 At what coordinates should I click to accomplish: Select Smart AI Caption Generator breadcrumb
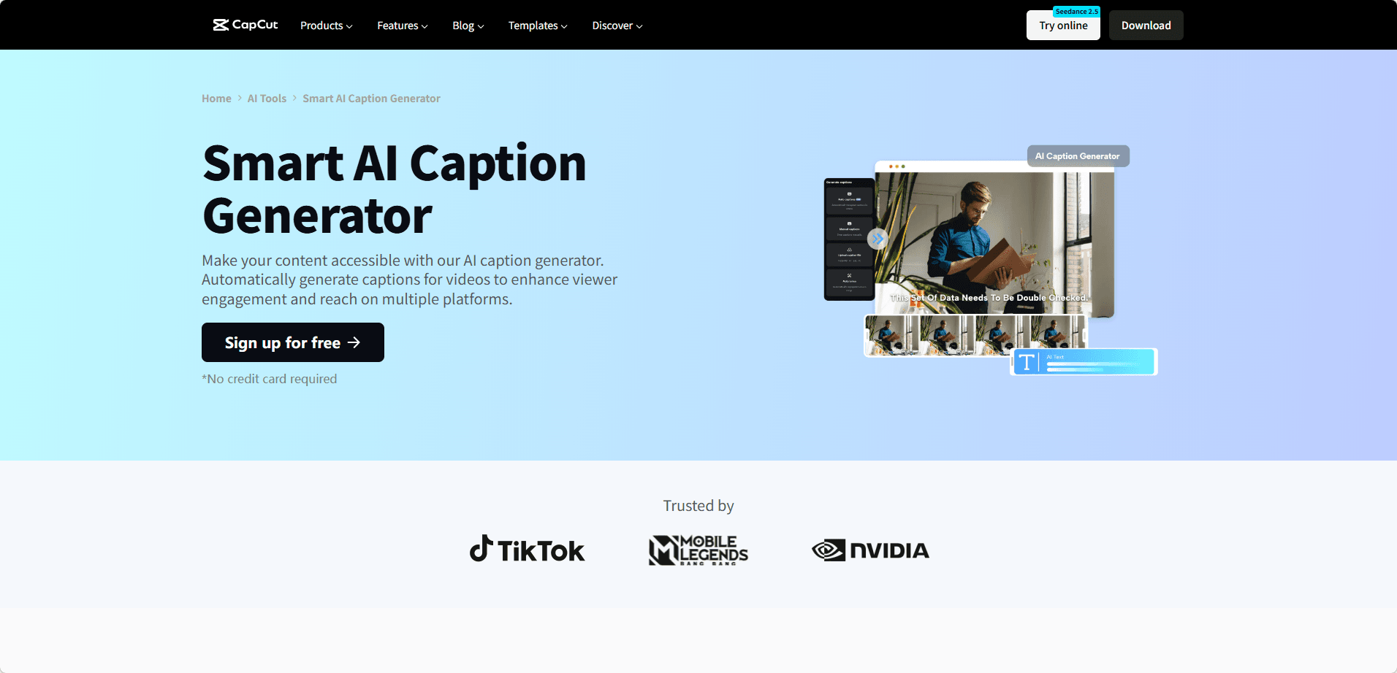[371, 99]
